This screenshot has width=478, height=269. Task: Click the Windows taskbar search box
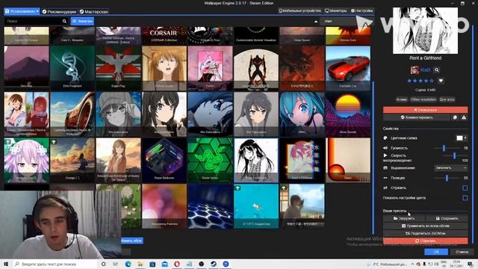point(55,264)
